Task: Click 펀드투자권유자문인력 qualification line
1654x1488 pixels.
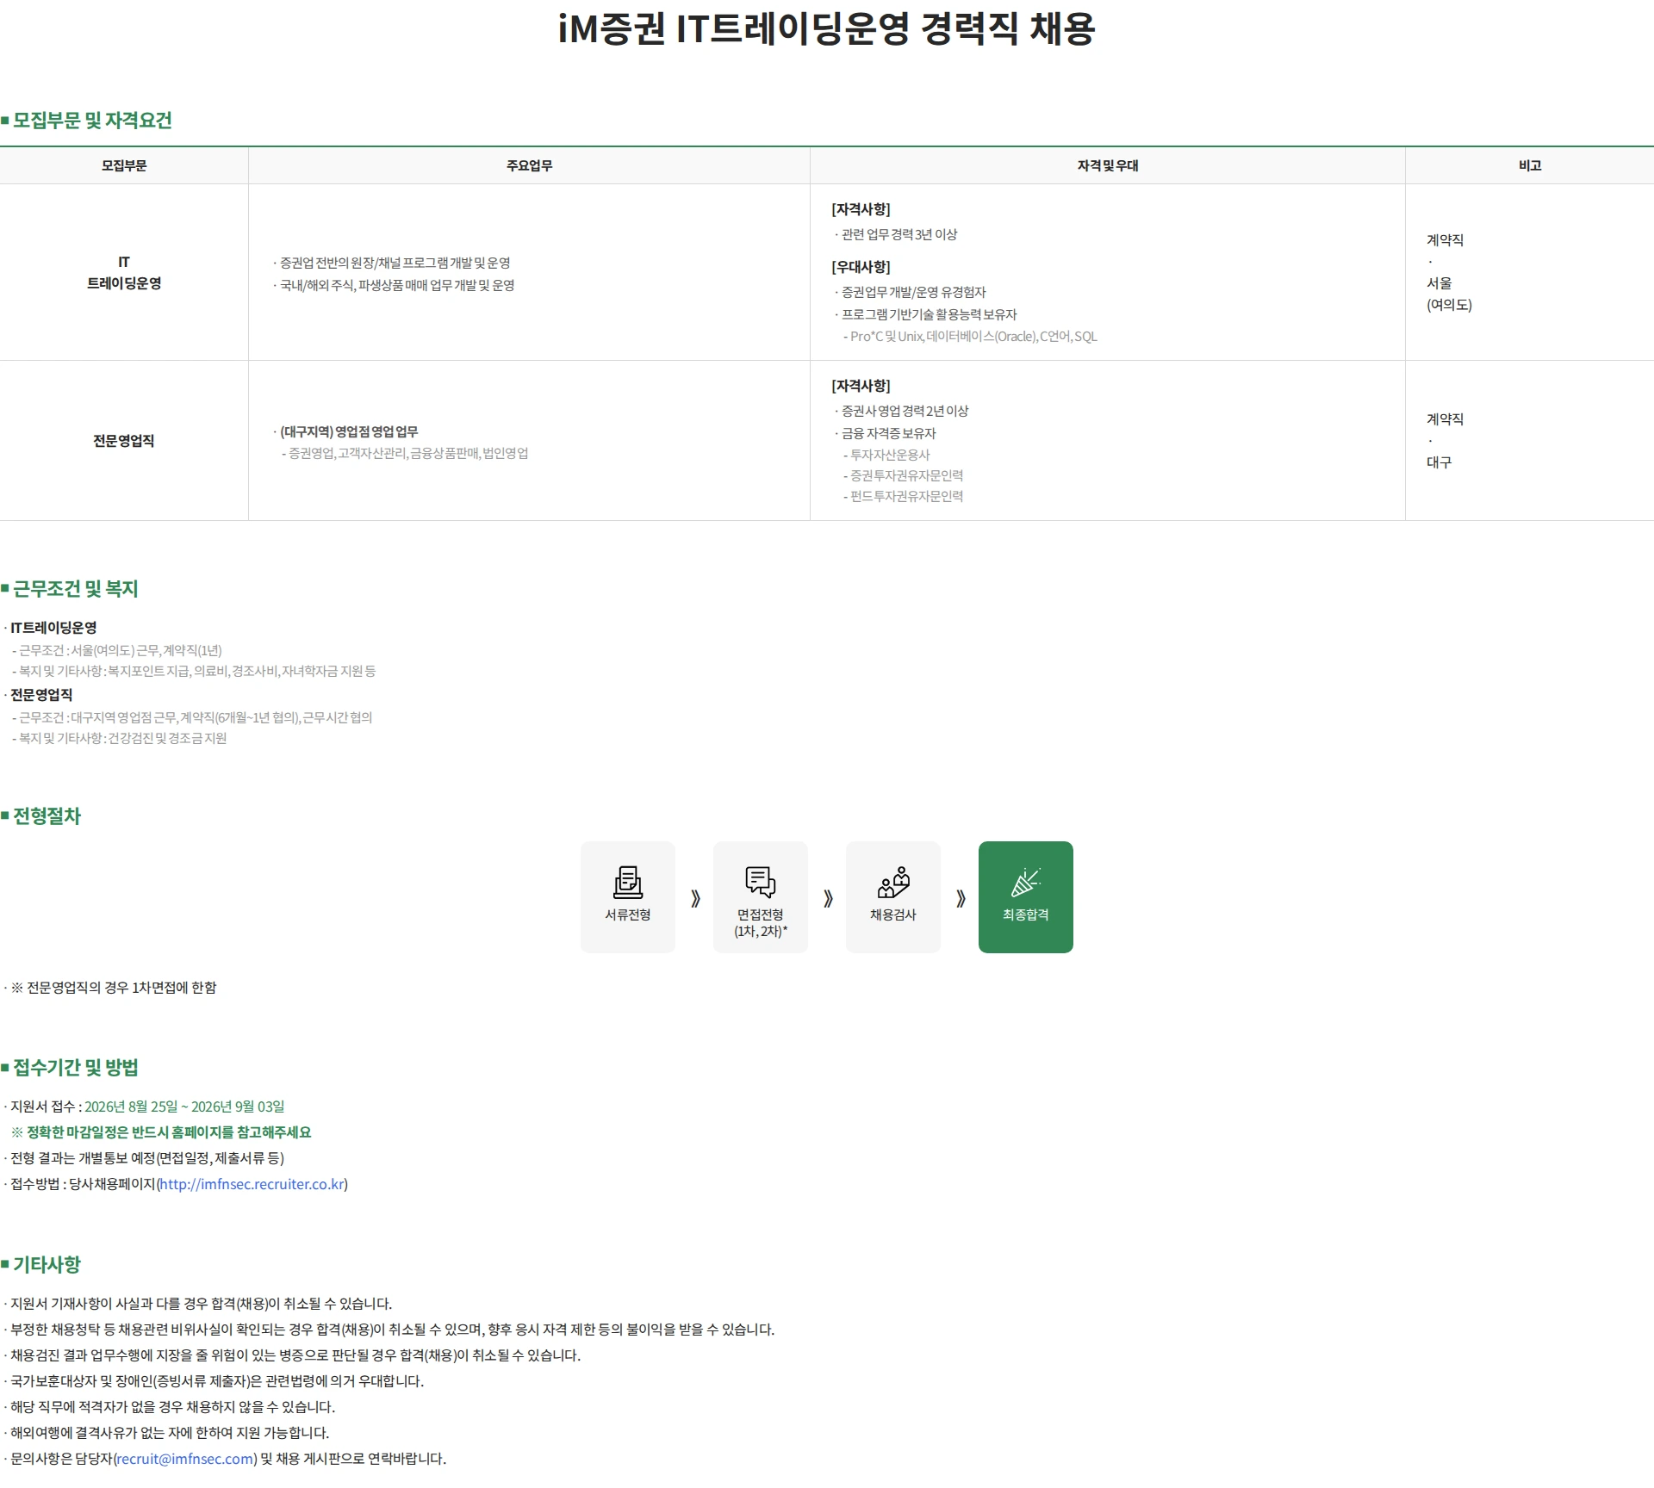Action: (x=906, y=496)
